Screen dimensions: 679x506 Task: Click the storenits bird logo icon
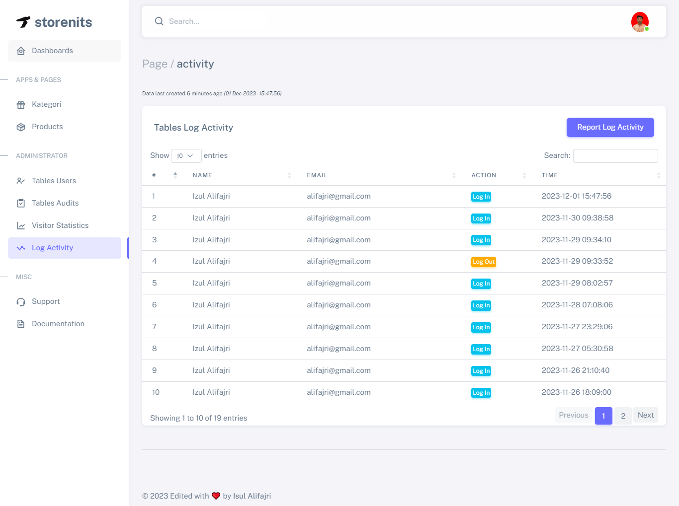(23, 22)
